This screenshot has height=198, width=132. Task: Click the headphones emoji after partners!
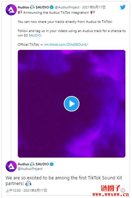(x=28, y=184)
